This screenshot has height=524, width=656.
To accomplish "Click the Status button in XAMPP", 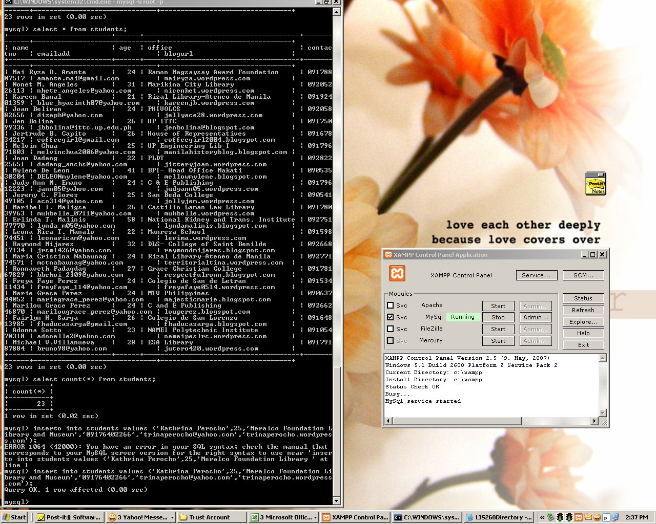I will tap(583, 298).
